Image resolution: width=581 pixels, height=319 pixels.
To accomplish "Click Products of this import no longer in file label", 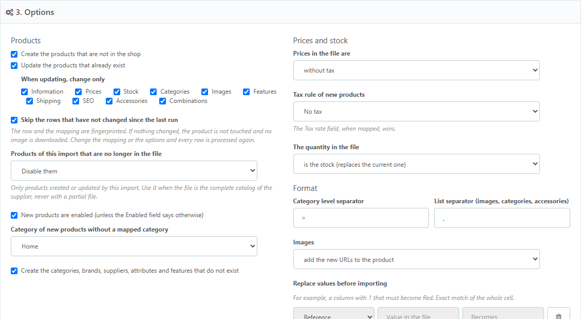I will (x=86, y=153).
